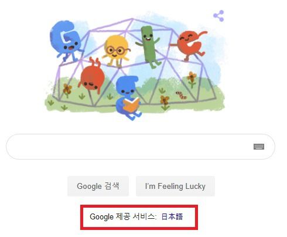Click the purple share icon above the doodle
This screenshot has height=237, width=287.
pos(219,16)
